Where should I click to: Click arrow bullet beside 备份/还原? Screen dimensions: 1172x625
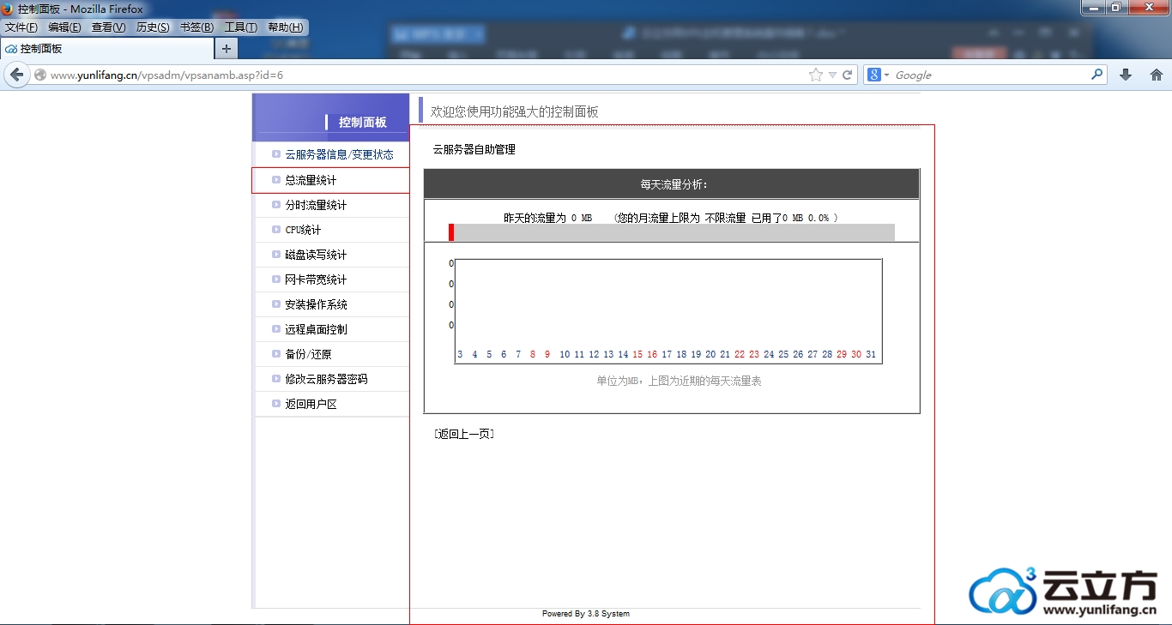[276, 354]
